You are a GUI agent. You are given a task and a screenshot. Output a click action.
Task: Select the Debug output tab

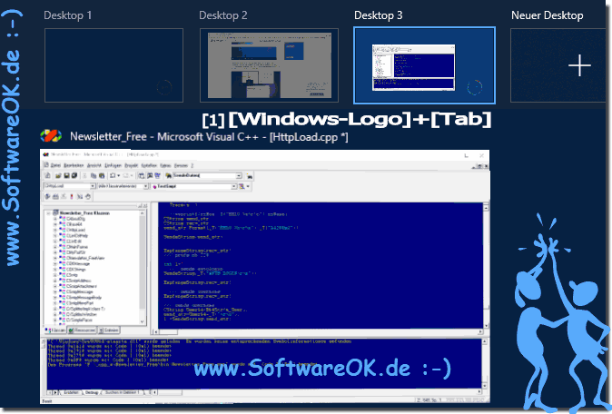coord(92,392)
